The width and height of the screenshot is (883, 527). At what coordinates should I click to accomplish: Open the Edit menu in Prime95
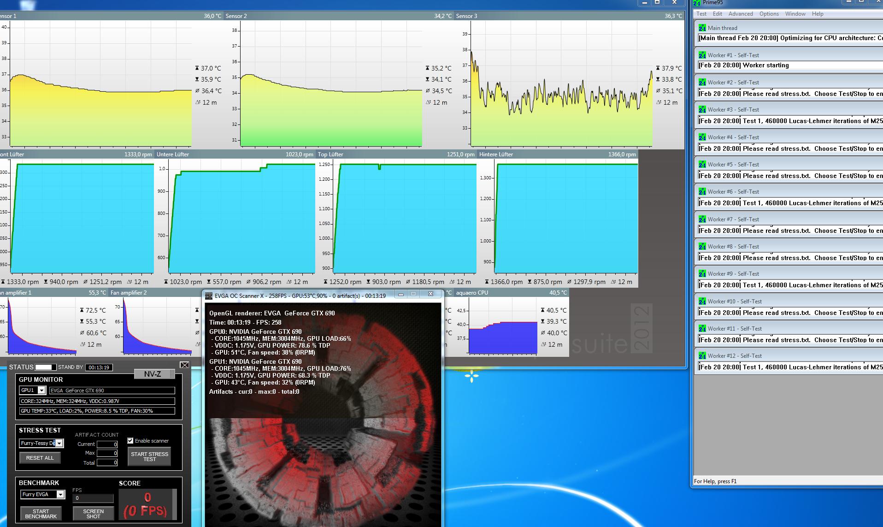coord(718,14)
